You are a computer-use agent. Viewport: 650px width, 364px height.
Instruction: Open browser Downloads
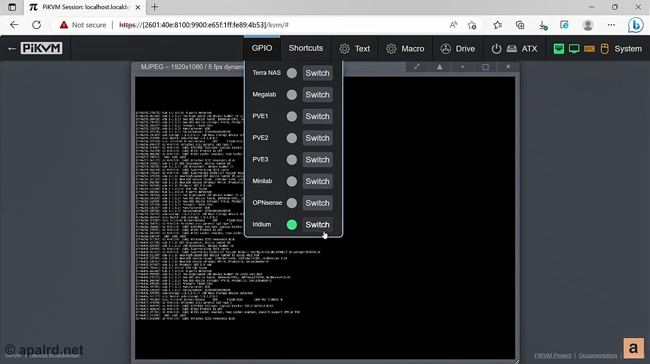tap(543, 25)
